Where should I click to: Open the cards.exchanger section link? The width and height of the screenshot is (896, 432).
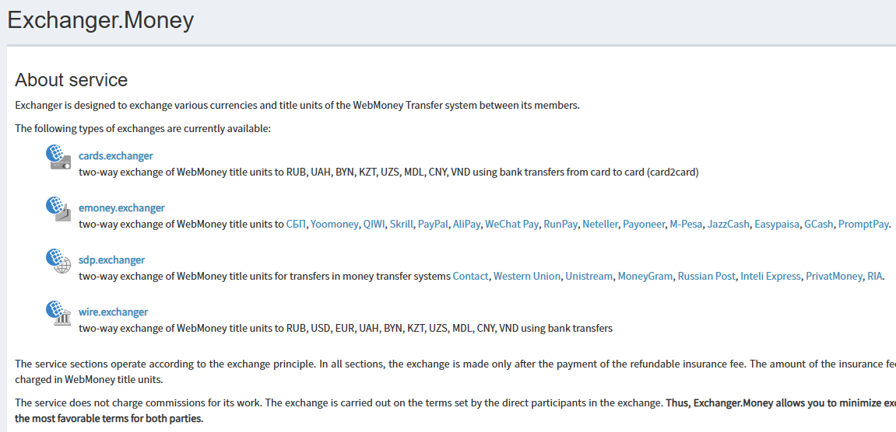point(116,155)
